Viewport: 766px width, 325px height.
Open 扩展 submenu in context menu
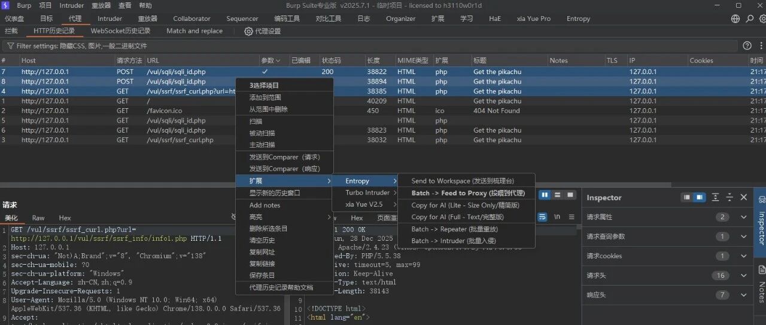point(284,181)
